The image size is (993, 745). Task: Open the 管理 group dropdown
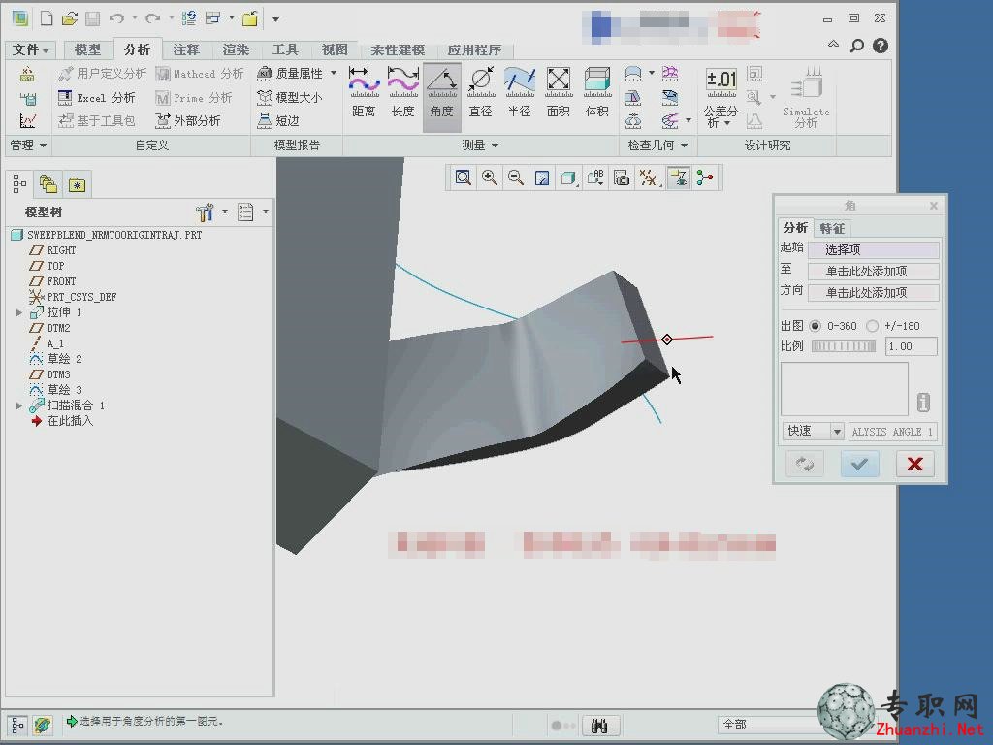[28, 146]
